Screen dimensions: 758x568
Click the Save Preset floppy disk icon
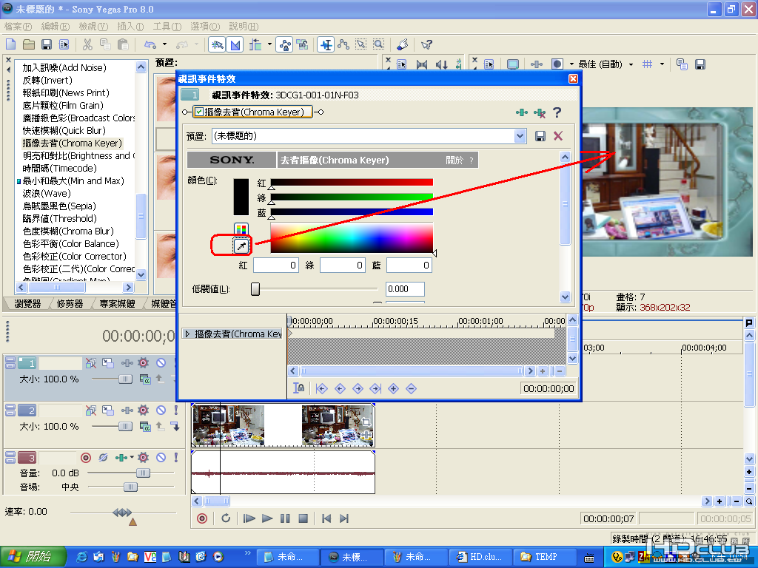540,136
